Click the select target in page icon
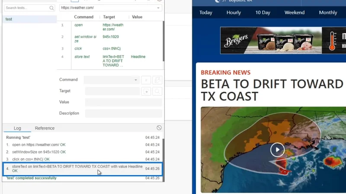 pos(146,91)
